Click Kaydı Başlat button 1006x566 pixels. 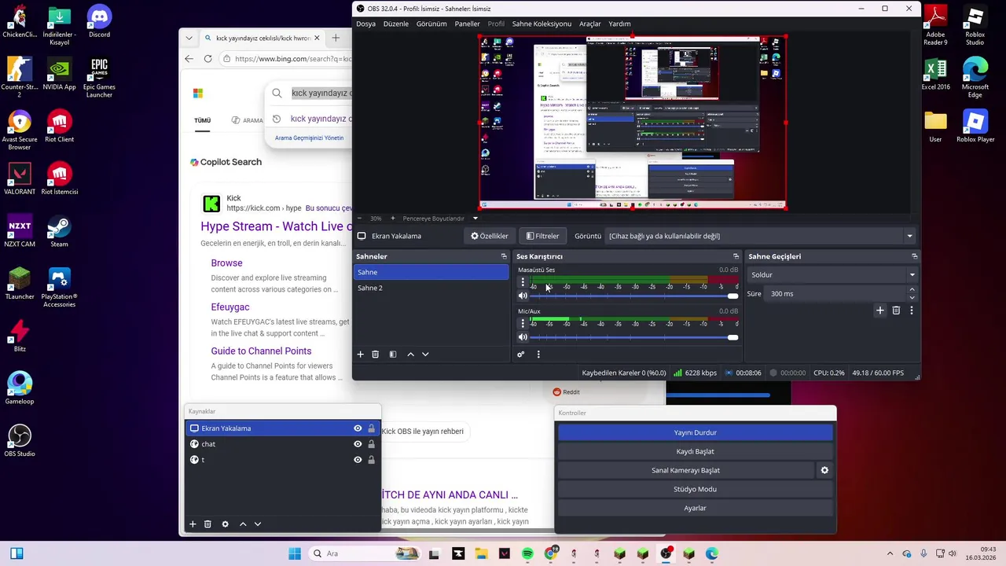click(x=695, y=451)
